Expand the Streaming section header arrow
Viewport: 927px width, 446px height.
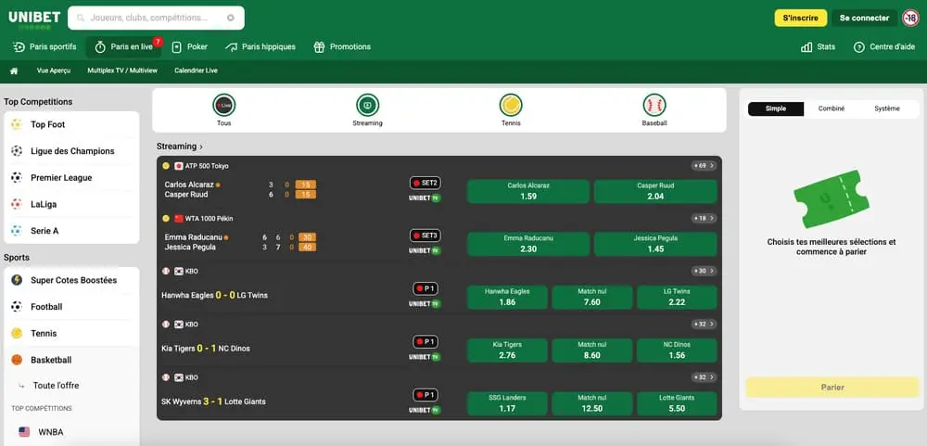click(201, 147)
